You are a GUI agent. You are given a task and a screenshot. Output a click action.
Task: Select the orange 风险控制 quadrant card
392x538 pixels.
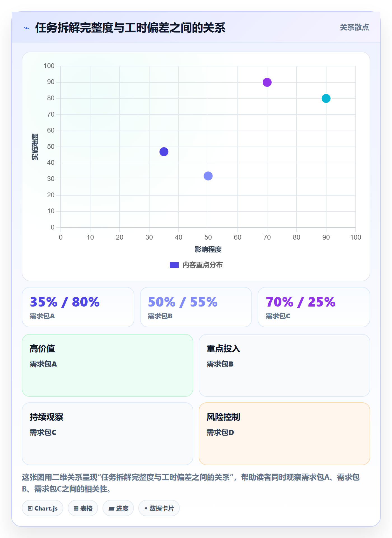coord(284,434)
